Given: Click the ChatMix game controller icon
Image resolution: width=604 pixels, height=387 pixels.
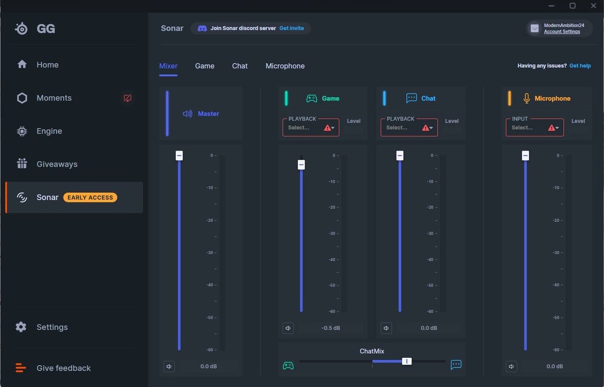Looking at the screenshot, I should pos(288,365).
